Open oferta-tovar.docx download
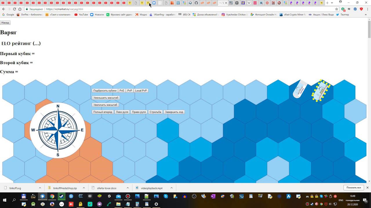 [106, 188]
